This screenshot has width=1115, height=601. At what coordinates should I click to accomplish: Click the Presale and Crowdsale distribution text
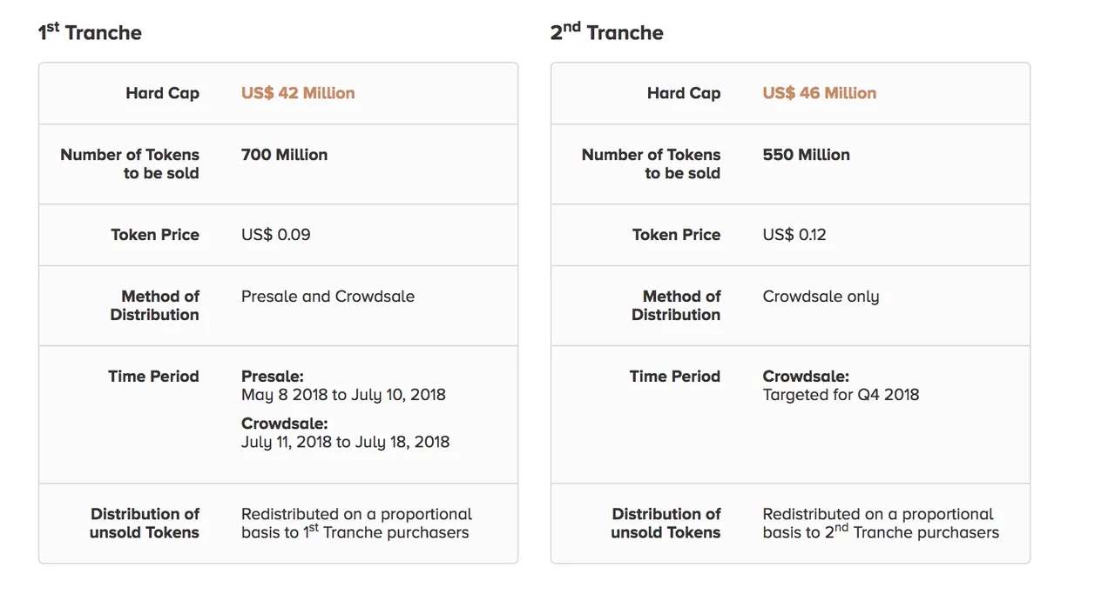(328, 297)
